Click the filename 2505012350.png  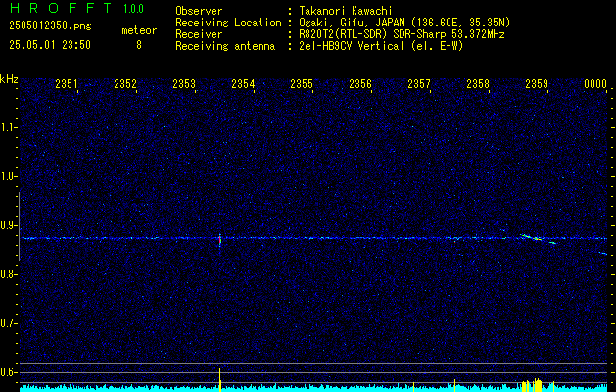tap(50, 26)
